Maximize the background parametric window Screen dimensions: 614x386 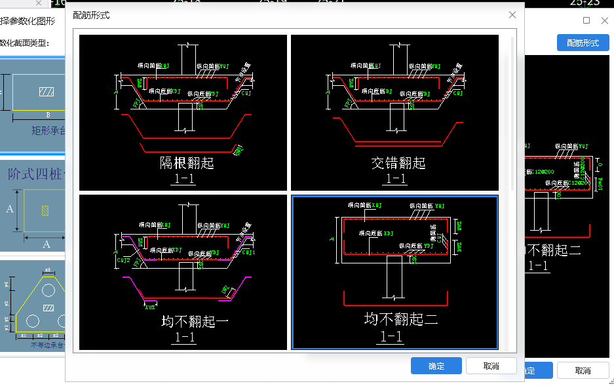click(x=586, y=20)
